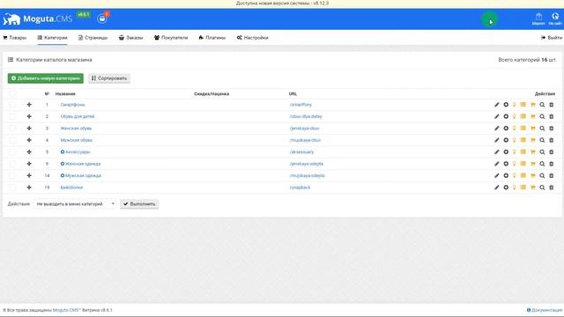Viewport: 564px width, 317px height.
Task: Click the Выполнить button
Action: [x=139, y=204]
